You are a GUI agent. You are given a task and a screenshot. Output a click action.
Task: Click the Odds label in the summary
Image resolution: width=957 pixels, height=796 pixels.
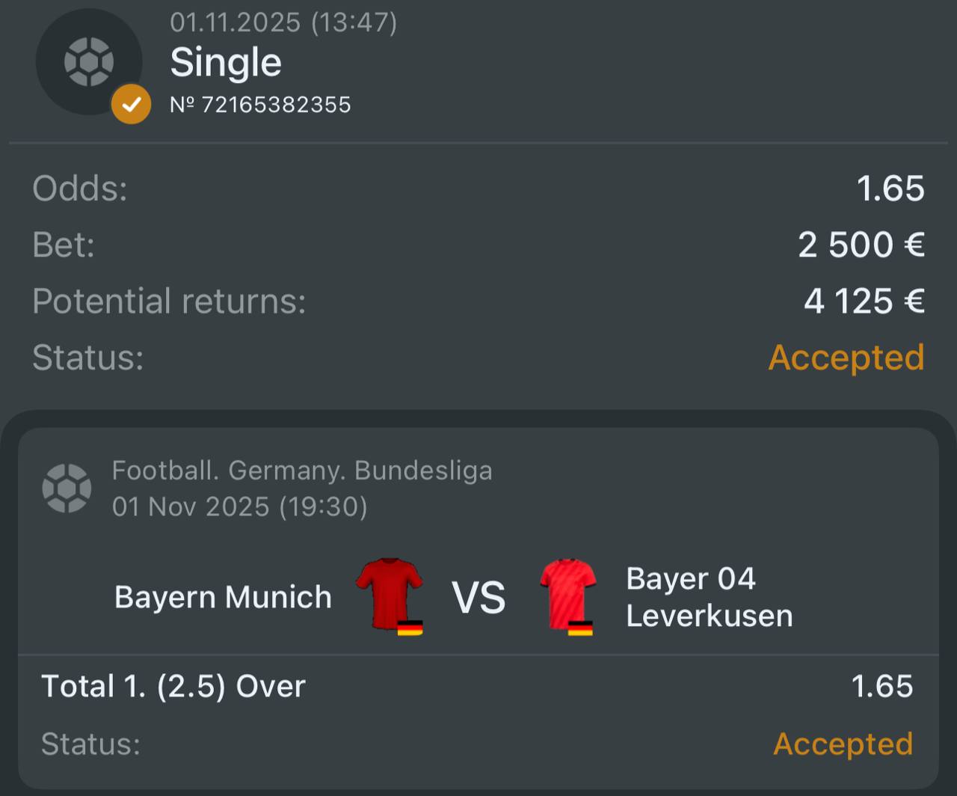coord(80,189)
